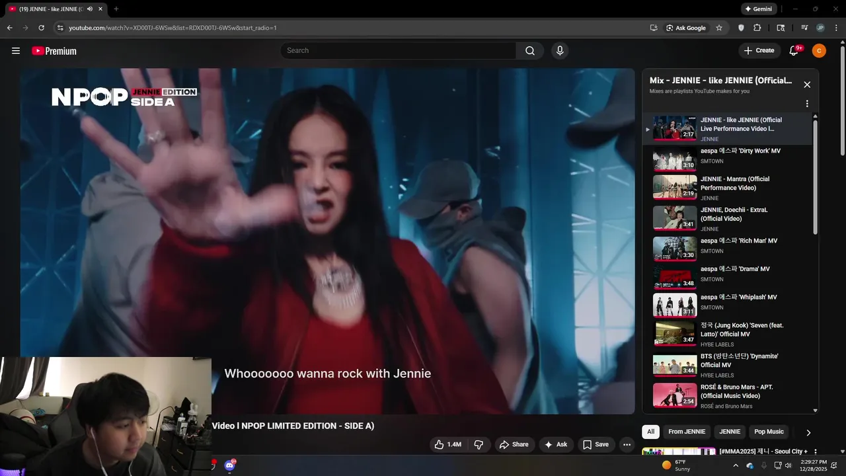Like the video with thumbs up
The width and height of the screenshot is (846, 476).
coord(447,445)
